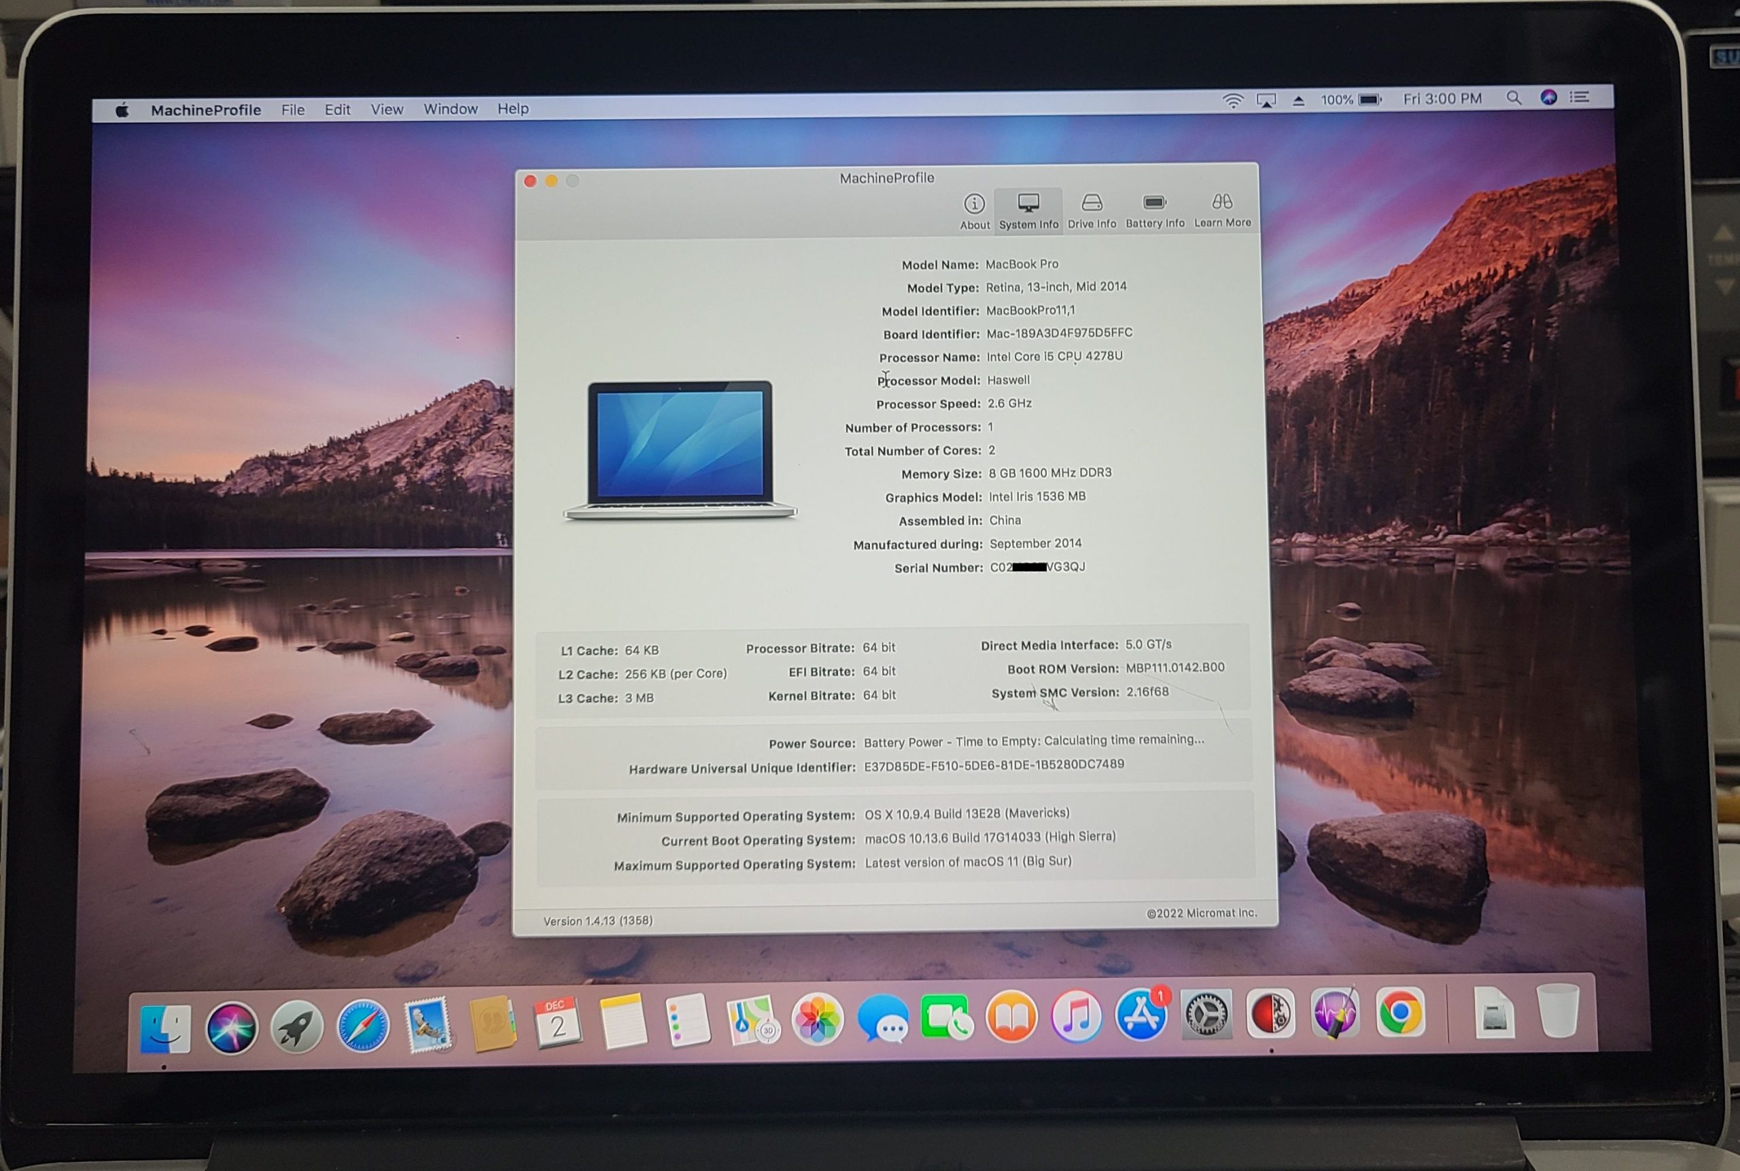This screenshot has width=1740, height=1171.
Task: Launch Safari from the Dock
Action: point(362,1026)
